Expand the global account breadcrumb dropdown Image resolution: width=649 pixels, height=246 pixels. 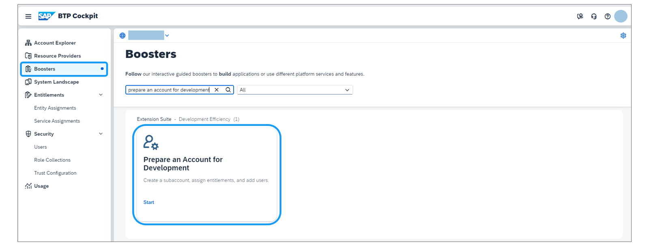tap(167, 36)
